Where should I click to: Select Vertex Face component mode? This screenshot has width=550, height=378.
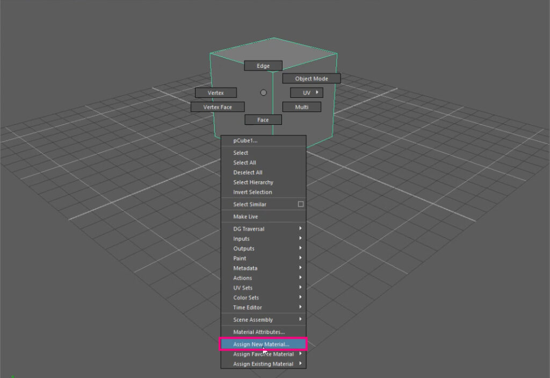218,107
